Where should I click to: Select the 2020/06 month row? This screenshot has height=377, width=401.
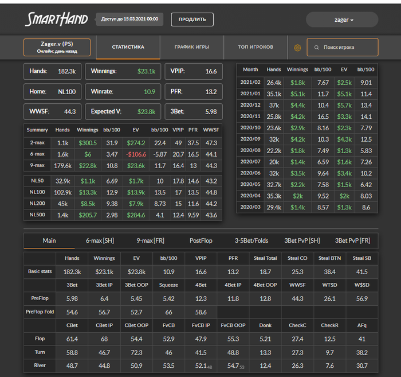[x=307, y=173]
